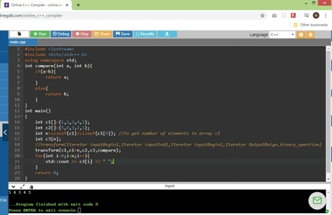The height and width of the screenshot is (215, 332).
Task: Collapse code fold at line 13
Action: click(x=21, y=117)
